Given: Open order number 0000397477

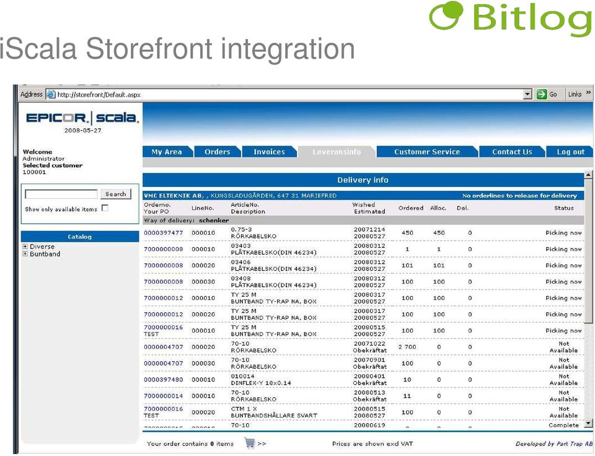Looking at the screenshot, I should [163, 233].
